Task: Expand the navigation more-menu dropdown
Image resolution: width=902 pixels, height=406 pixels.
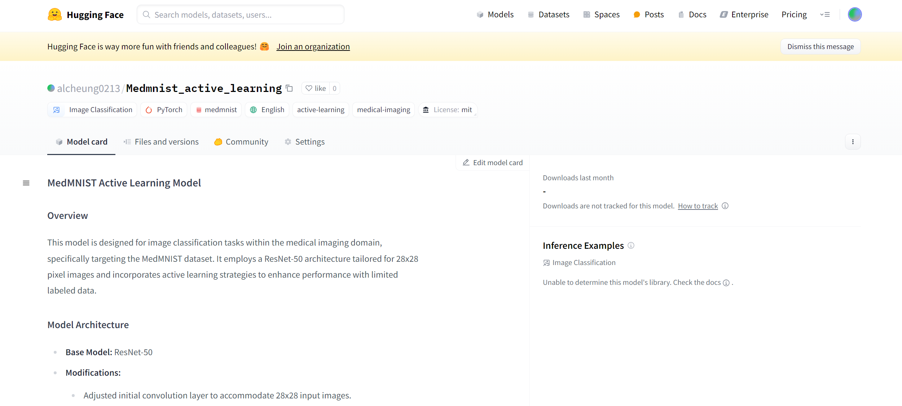Action: 825,15
